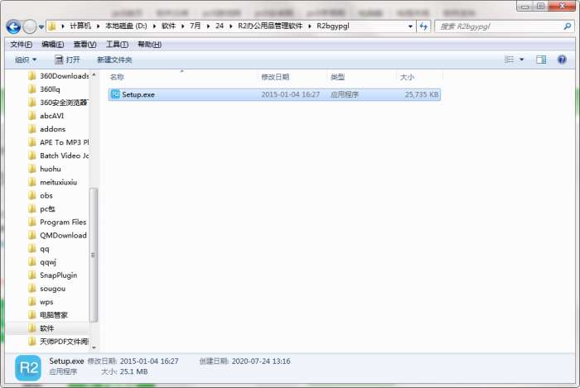Go back with the Back arrow button
Viewport: 580px width, 388px height.
(x=13, y=26)
